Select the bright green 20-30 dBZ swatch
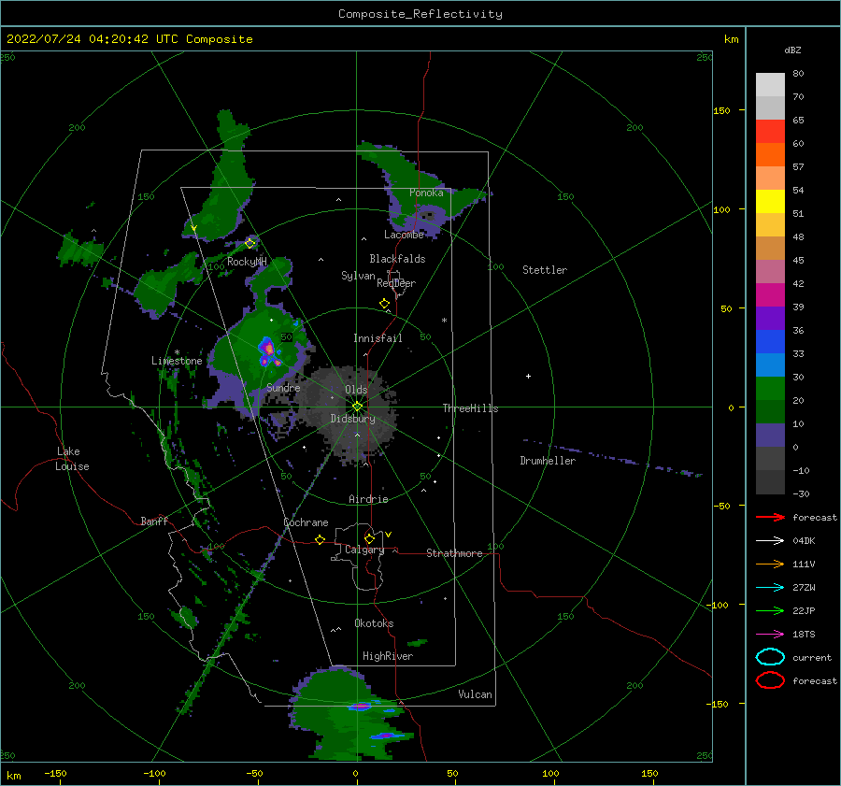This screenshot has width=841, height=786. pos(770,389)
